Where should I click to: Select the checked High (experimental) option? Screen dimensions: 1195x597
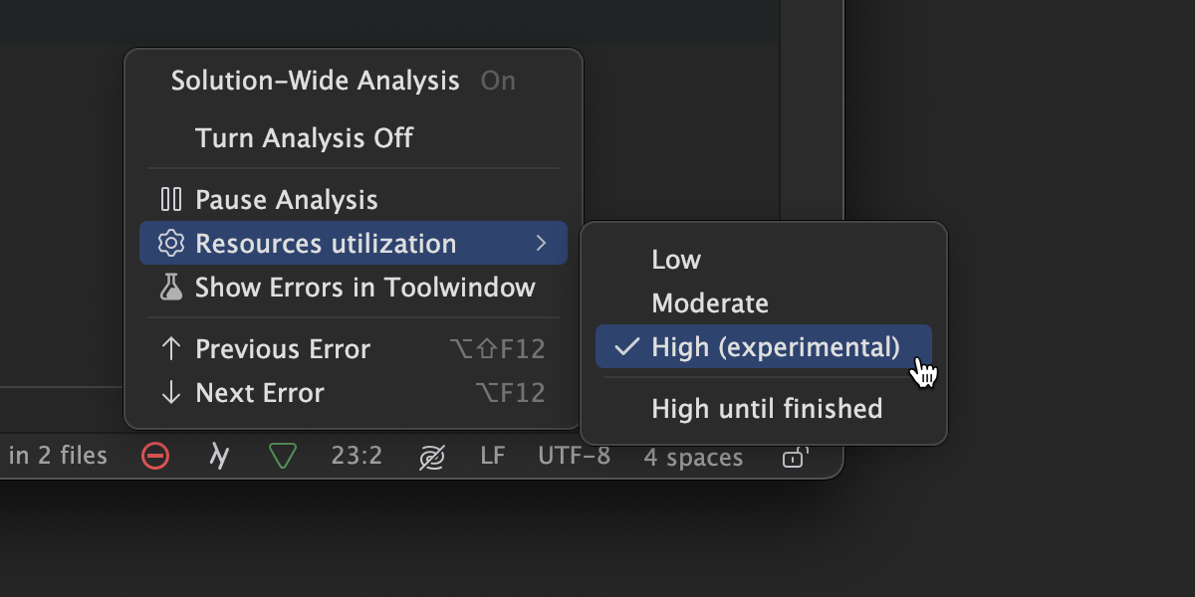775,347
